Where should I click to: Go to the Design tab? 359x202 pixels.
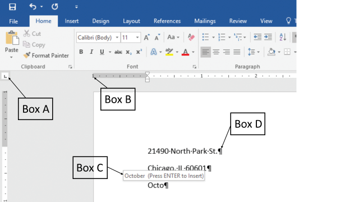(101, 21)
